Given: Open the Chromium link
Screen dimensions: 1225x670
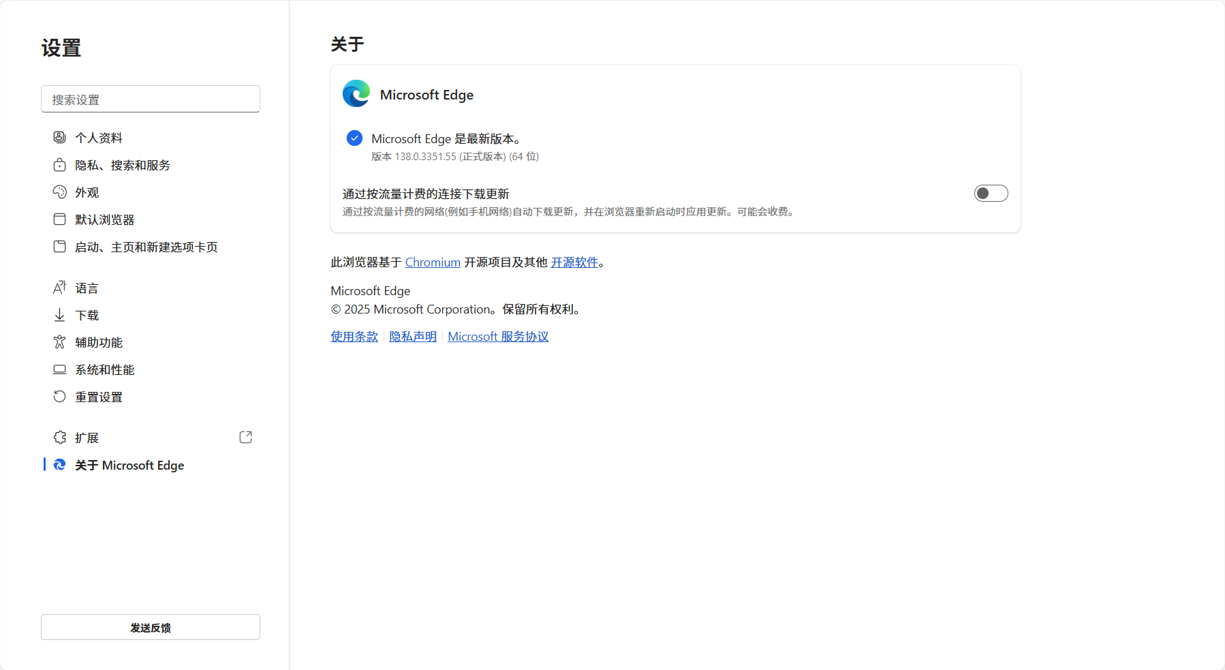Looking at the screenshot, I should tap(433, 262).
